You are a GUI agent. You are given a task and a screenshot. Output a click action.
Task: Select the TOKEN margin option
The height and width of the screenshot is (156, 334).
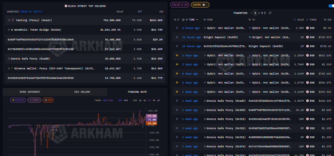tap(98, 101)
